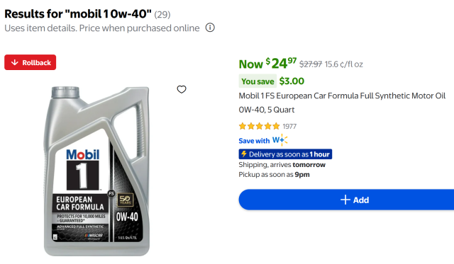Click Delivery as soon as 1 hour badge
The height and width of the screenshot is (264, 454).
pyautogui.click(x=285, y=154)
